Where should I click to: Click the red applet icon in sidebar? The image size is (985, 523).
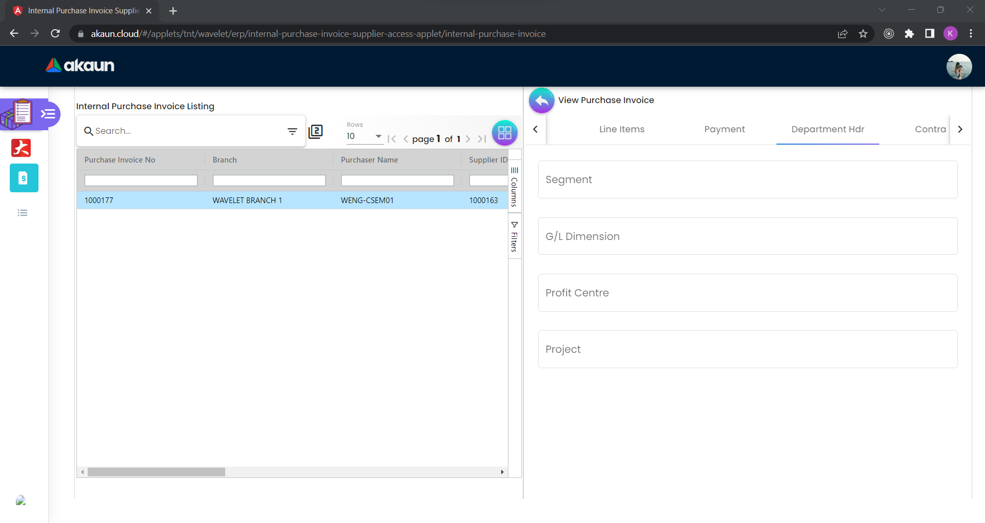[x=21, y=148]
